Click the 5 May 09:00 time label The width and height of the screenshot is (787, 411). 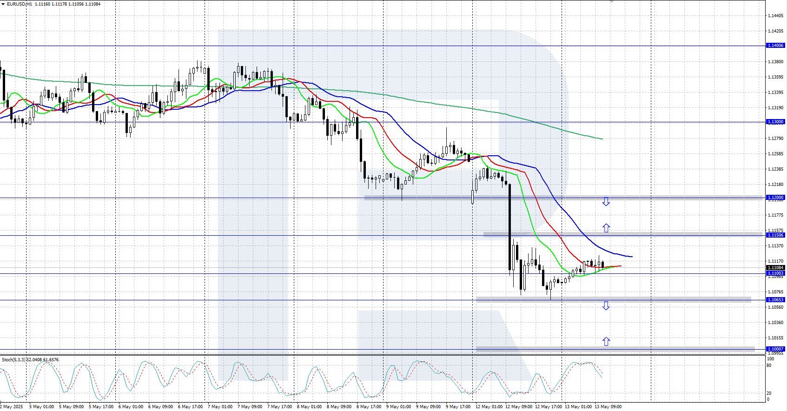[x=71, y=407]
